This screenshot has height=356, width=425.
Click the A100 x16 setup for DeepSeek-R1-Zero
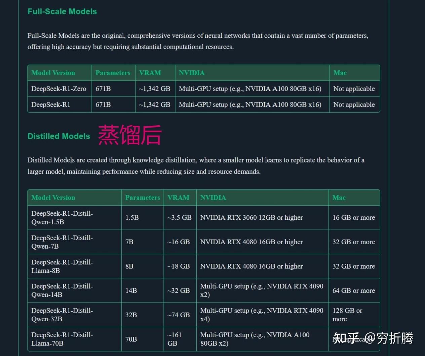[x=250, y=89]
